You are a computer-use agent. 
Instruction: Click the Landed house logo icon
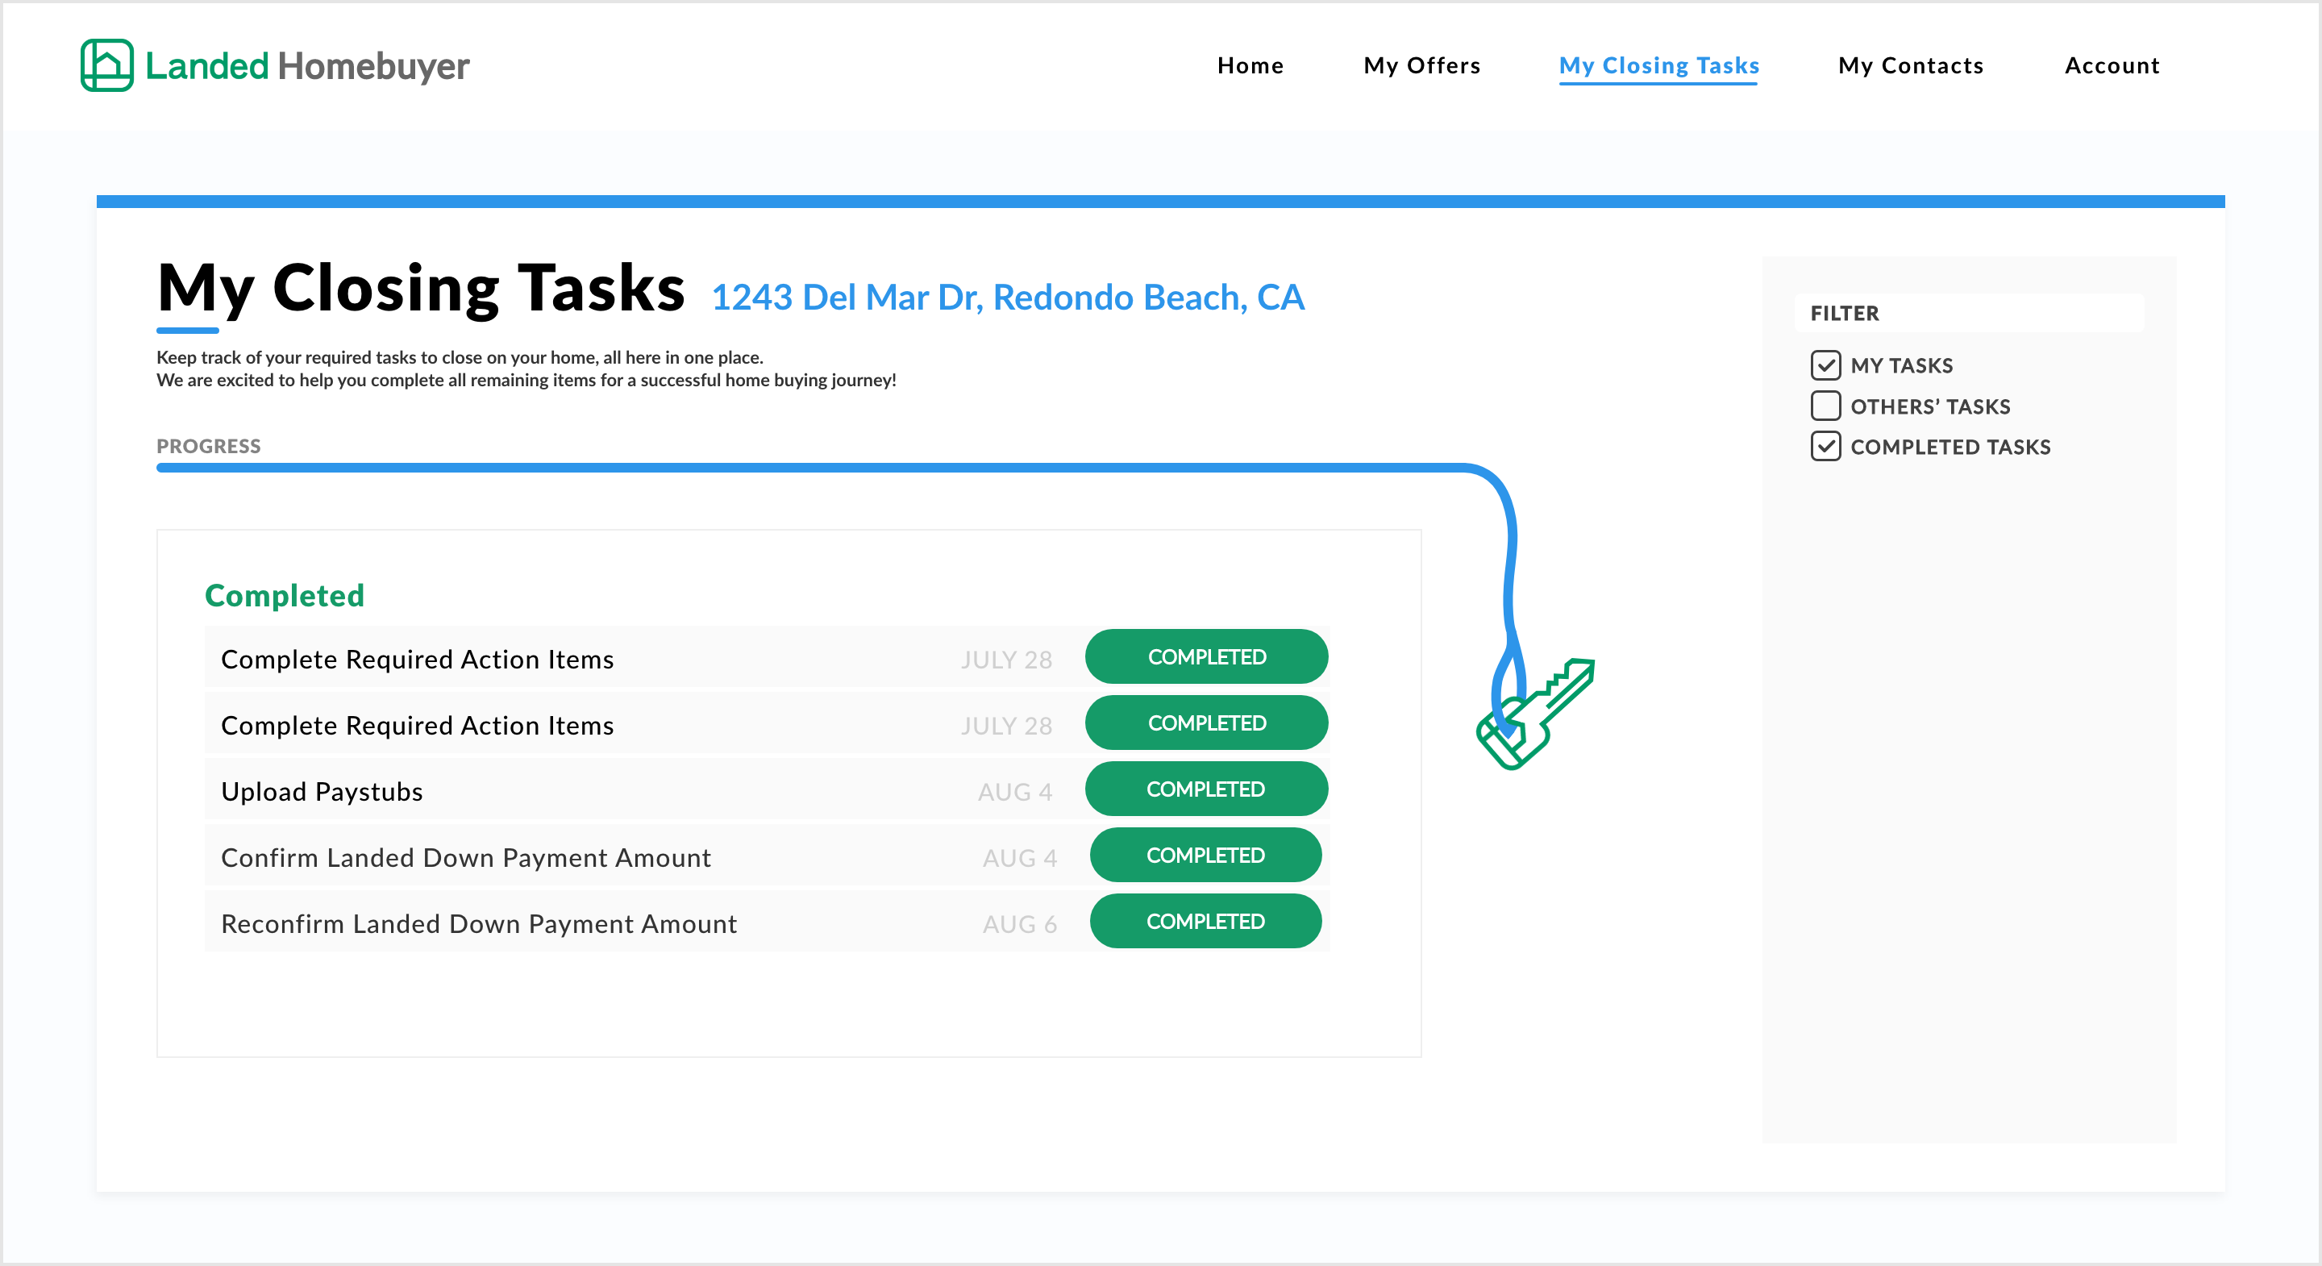point(106,65)
